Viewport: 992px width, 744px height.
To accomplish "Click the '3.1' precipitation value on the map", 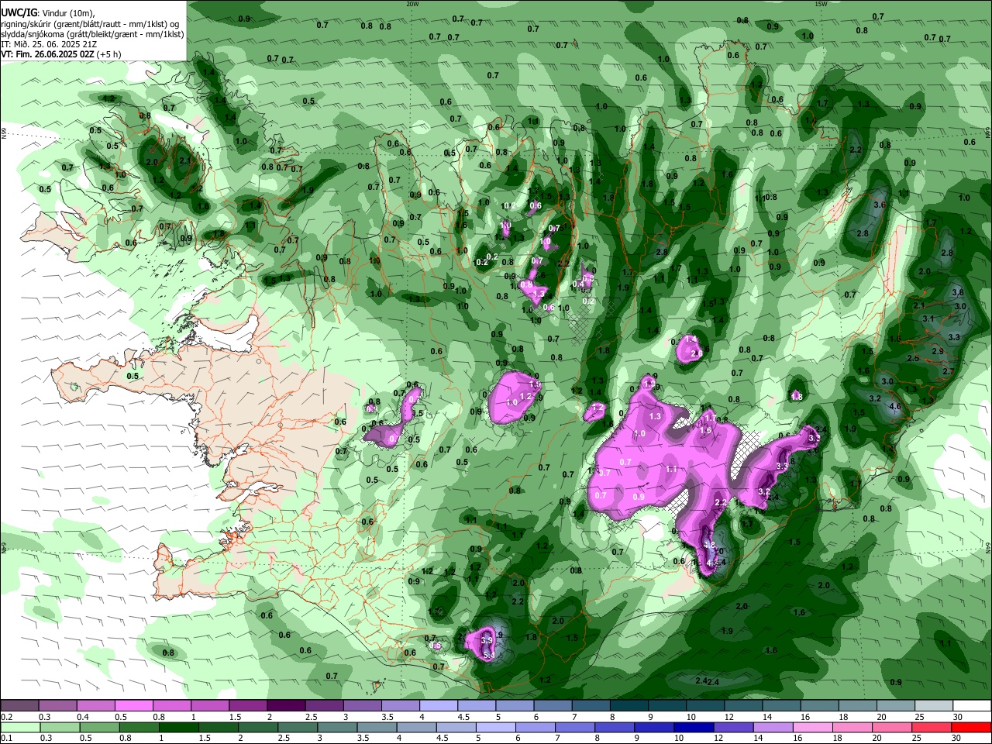I will [928, 319].
